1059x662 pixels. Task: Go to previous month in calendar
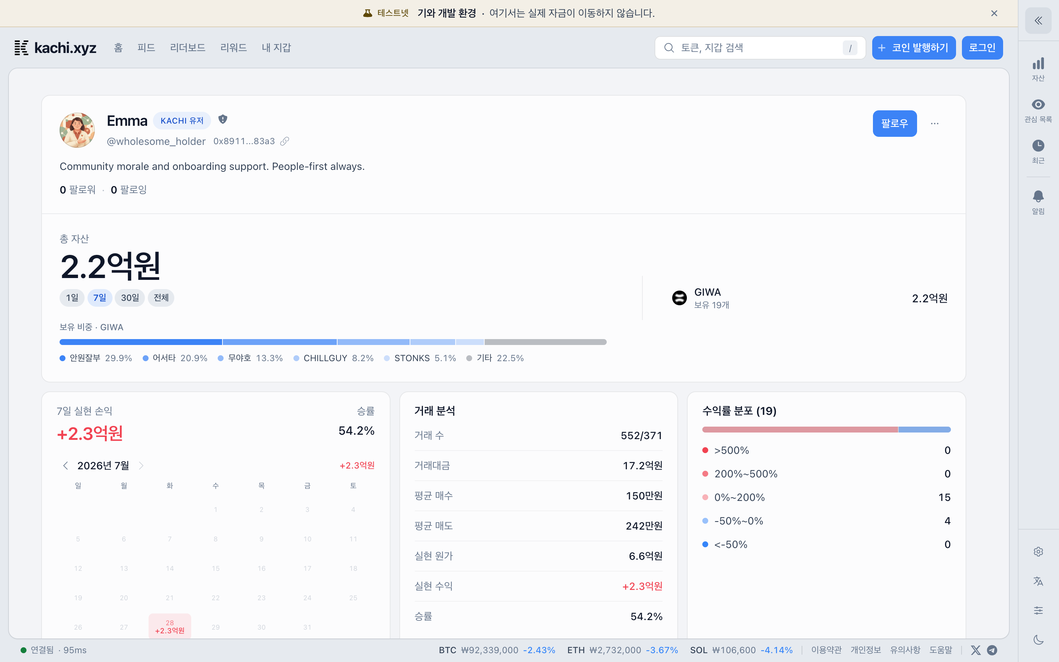pyautogui.click(x=65, y=465)
